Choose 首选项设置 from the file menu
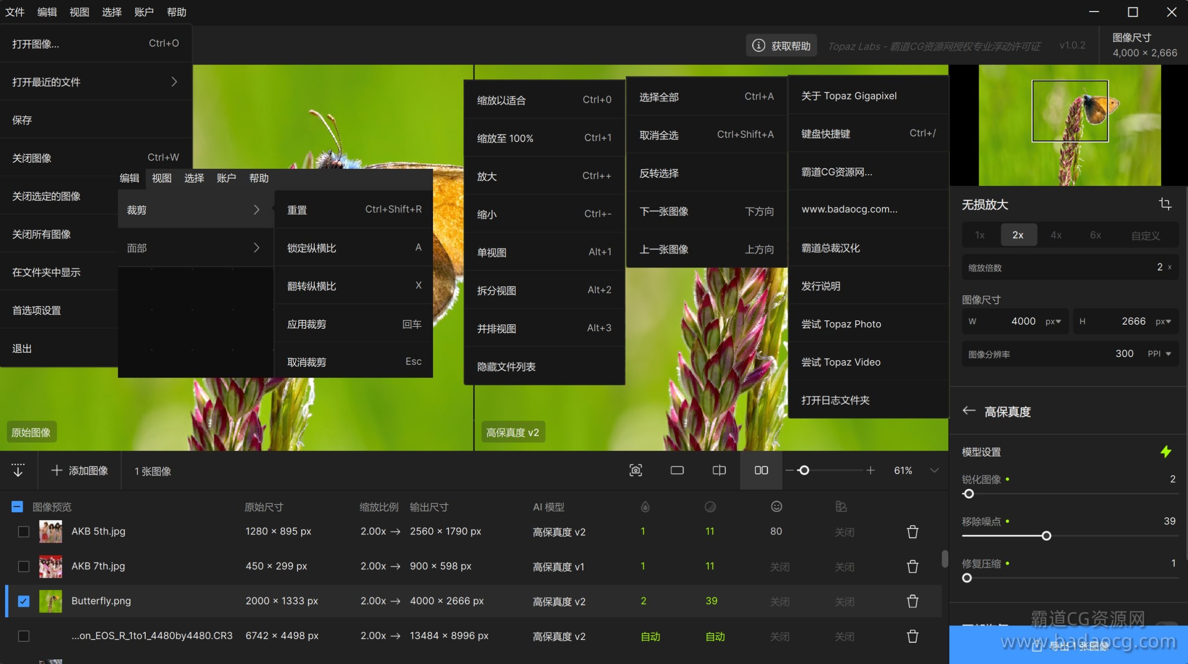Image resolution: width=1188 pixels, height=664 pixels. (37, 310)
